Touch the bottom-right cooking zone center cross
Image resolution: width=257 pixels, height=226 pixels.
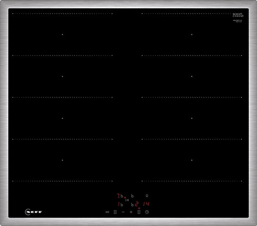point(191,160)
